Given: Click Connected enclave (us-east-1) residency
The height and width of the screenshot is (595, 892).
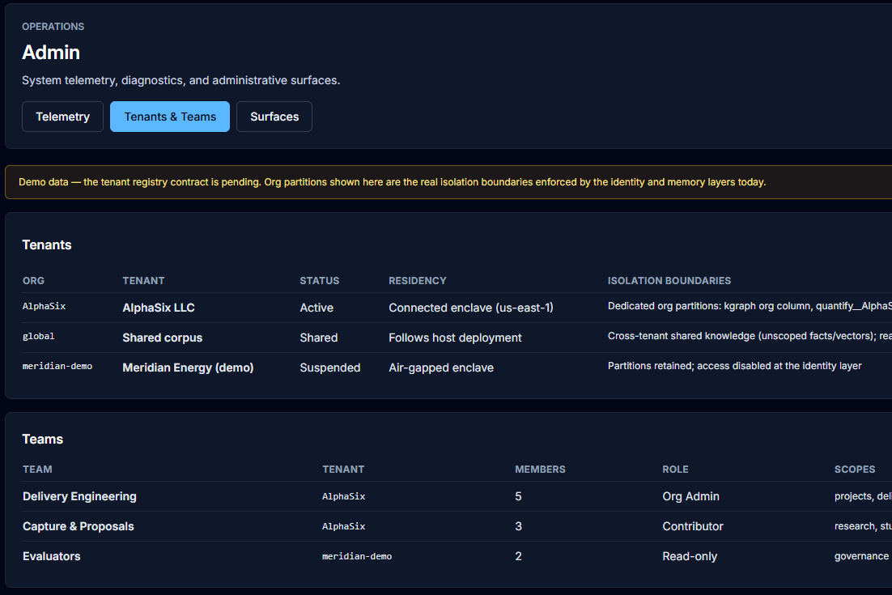Looking at the screenshot, I should 471,308.
